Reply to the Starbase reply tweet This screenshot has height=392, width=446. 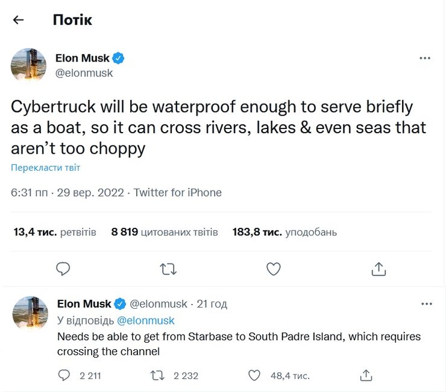(x=64, y=375)
